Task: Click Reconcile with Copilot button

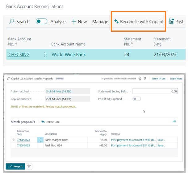Action: (139, 22)
